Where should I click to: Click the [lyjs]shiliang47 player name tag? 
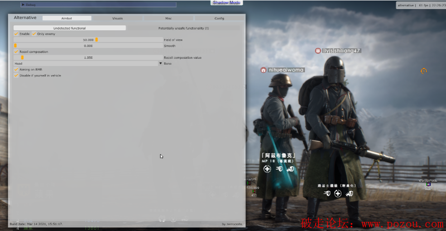[x=341, y=51]
